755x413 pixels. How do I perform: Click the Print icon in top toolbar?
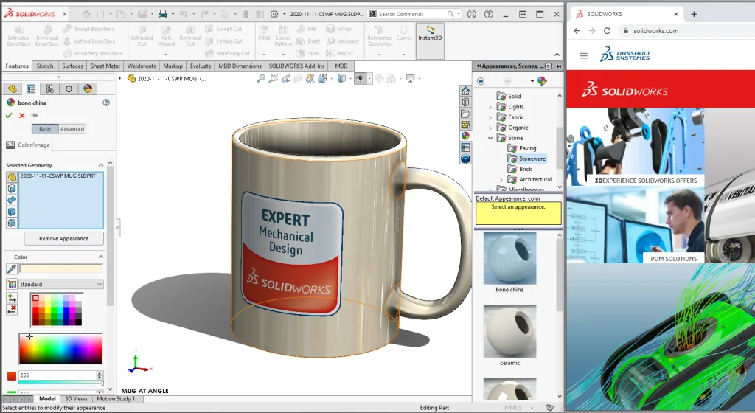pyautogui.click(x=163, y=14)
